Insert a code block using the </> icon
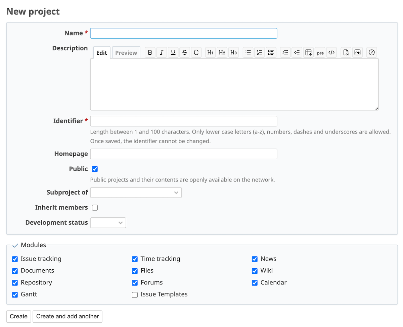403x327 pixels. point(331,52)
